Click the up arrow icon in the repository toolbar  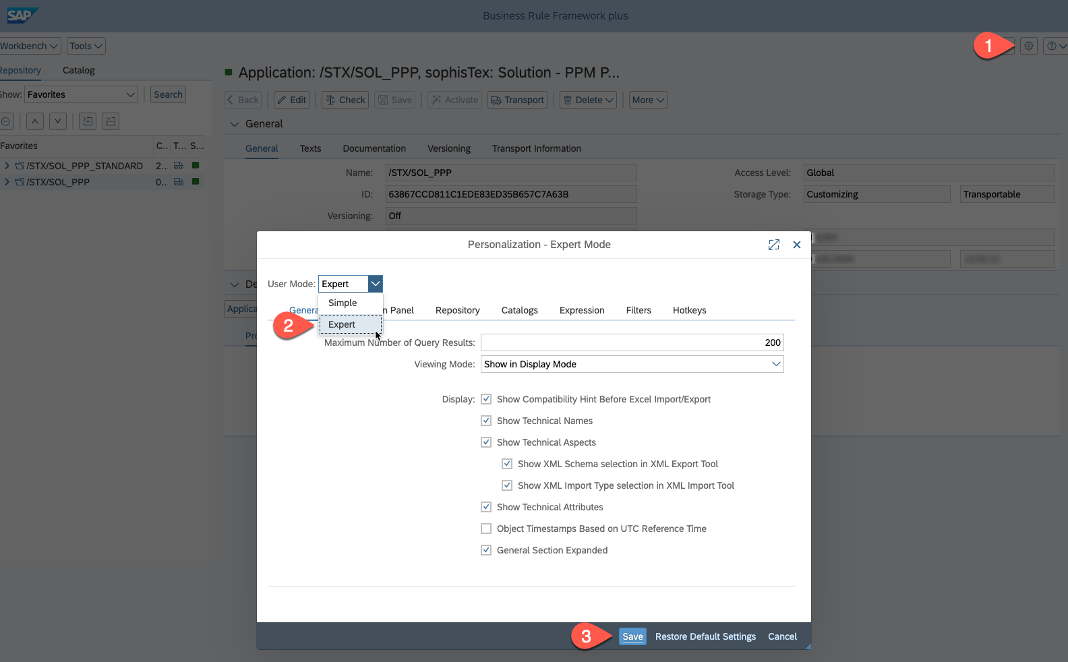pos(35,121)
